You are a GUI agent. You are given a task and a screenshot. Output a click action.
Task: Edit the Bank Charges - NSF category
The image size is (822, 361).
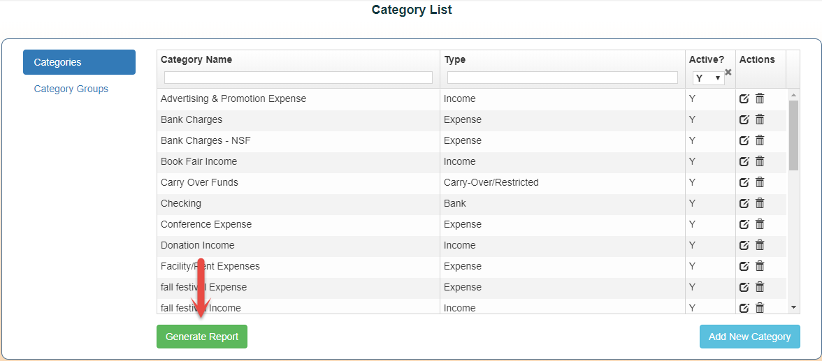[744, 140]
